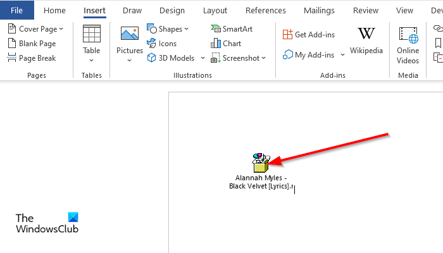The width and height of the screenshot is (443, 253).
Task: Insert a SmartArt graphic
Action: click(232, 29)
